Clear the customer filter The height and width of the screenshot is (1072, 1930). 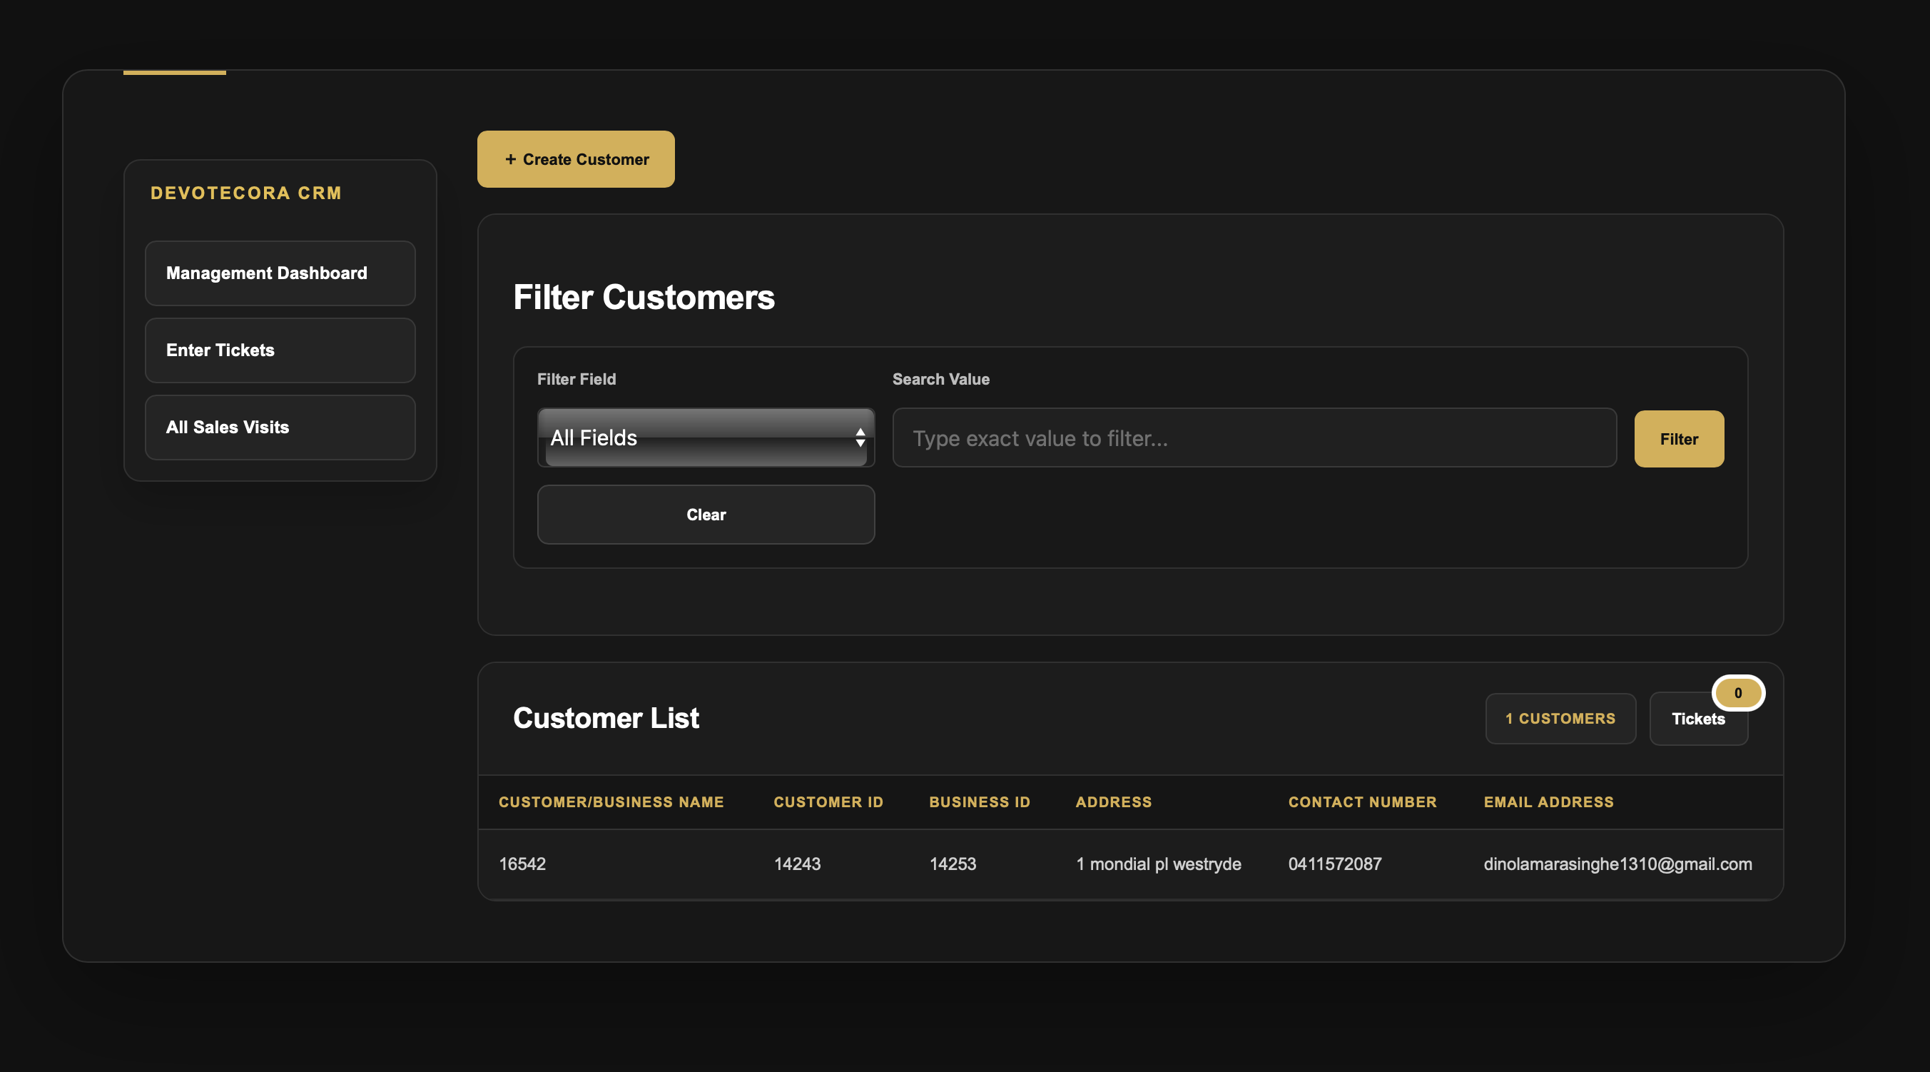click(x=706, y=515)
